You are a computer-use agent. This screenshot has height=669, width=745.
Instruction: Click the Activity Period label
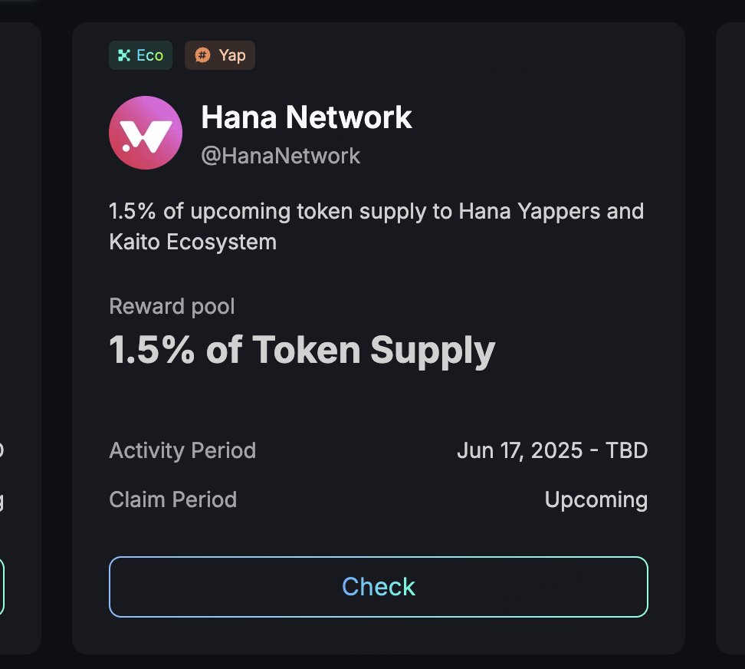tap(182, 450)
